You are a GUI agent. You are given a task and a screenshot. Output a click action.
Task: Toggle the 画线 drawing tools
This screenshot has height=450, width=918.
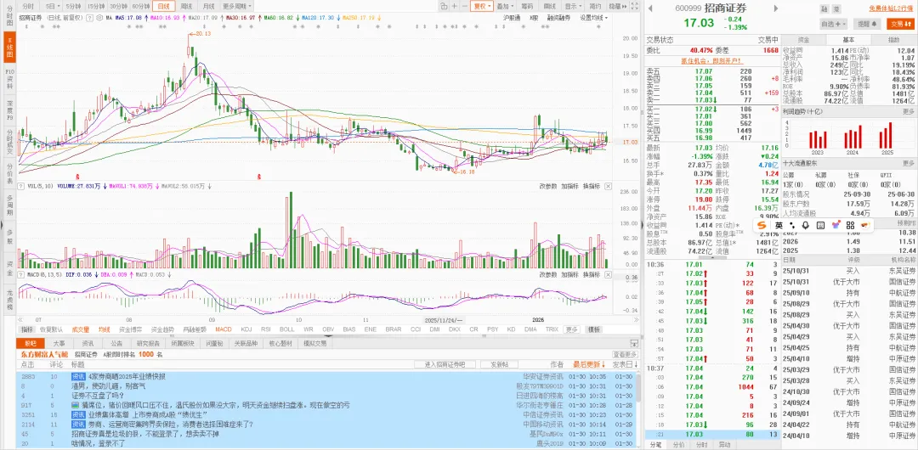tap(550, 6)
